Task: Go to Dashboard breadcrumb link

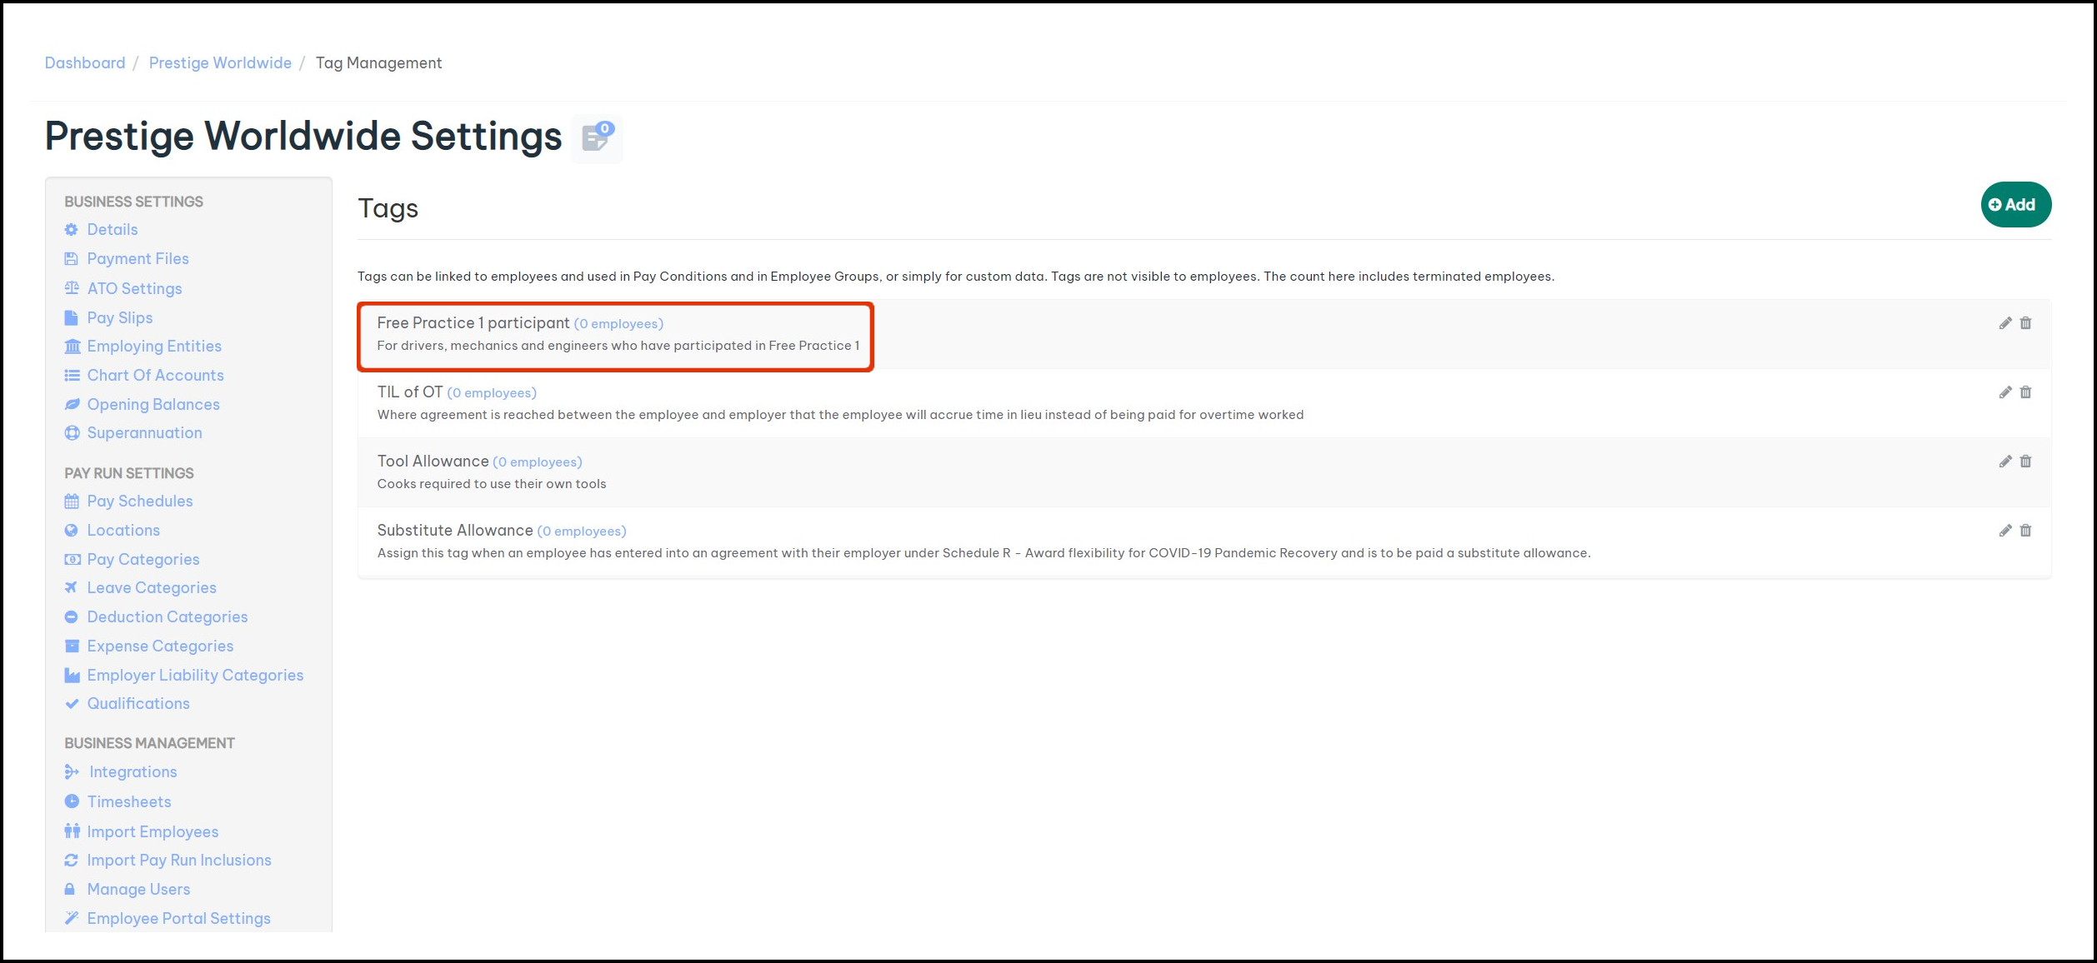Action: 85,63
